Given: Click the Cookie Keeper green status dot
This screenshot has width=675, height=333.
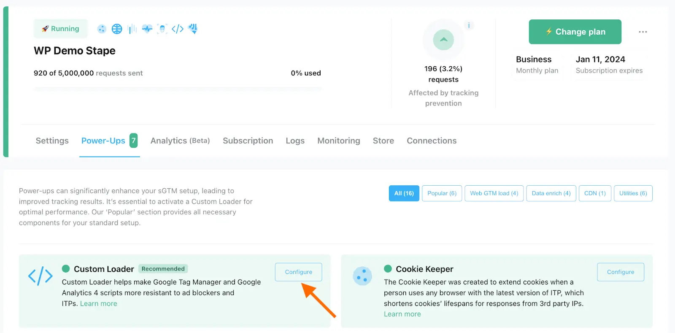Looking at the screenshot, I should point(388,268).
